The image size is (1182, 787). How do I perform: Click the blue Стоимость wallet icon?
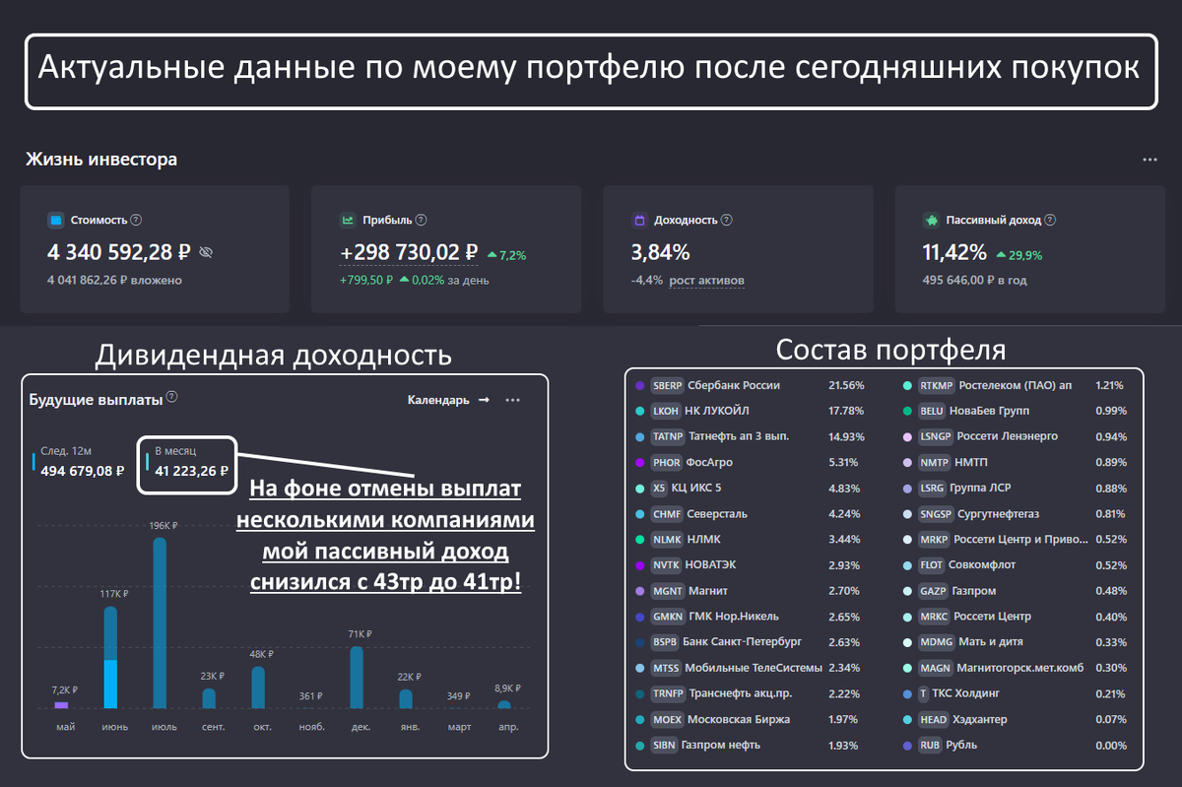56,221
